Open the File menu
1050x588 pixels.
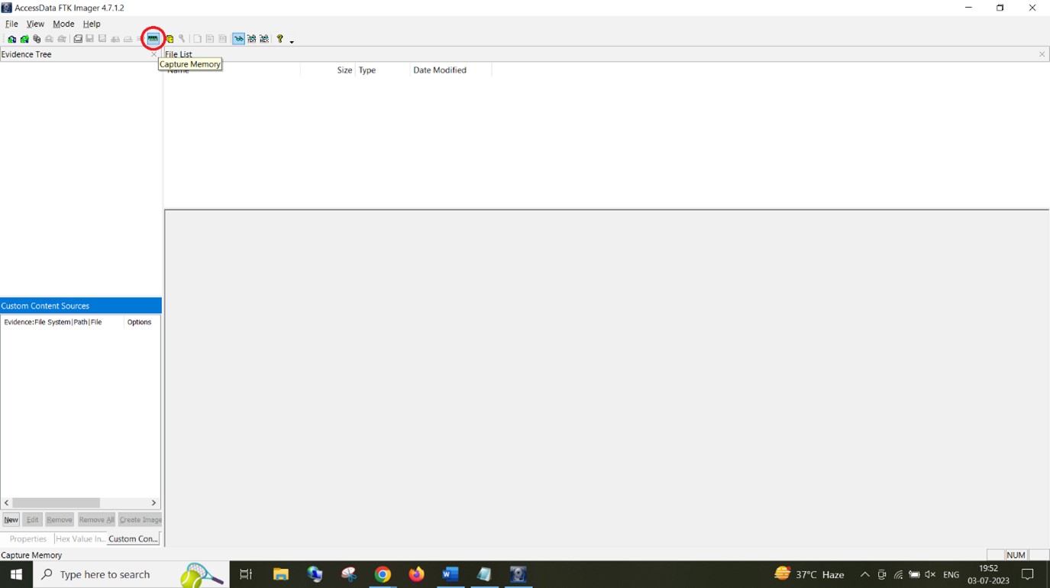click(11, 24)
